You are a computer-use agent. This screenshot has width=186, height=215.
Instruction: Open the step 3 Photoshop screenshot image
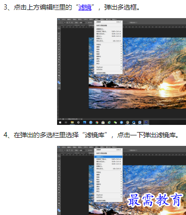point(121,72)
